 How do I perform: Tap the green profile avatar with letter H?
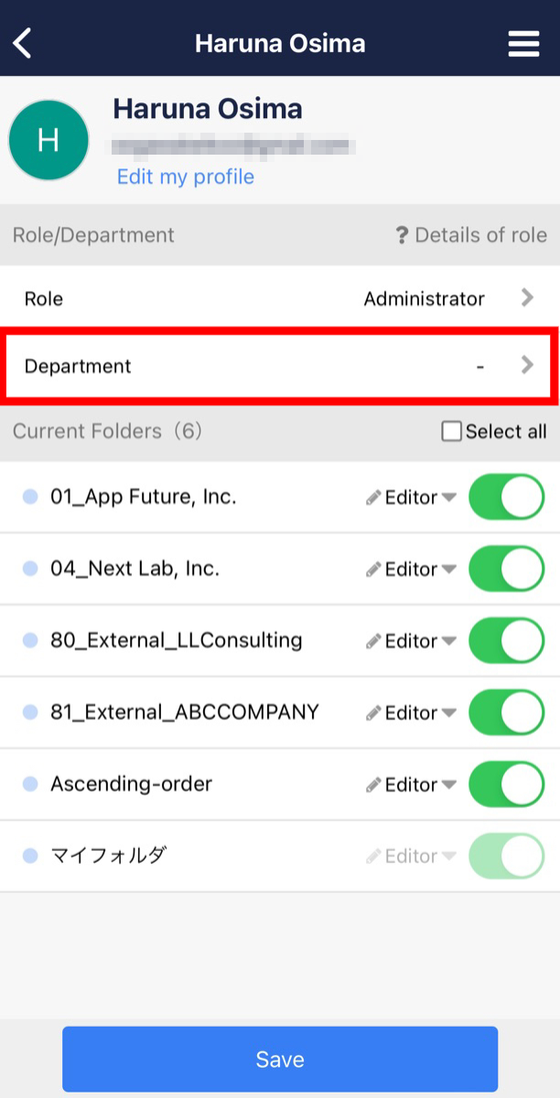[48, 139]
